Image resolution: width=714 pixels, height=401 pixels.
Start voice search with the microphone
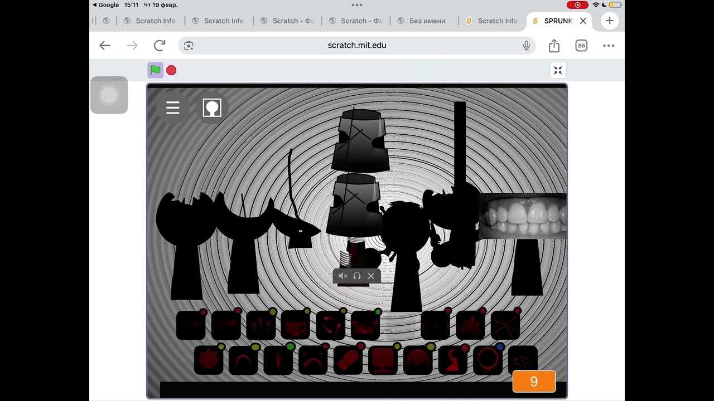pos(526,46)
